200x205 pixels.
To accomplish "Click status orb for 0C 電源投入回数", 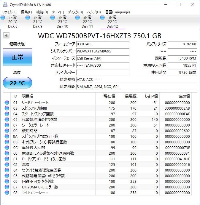I will 7,148.
